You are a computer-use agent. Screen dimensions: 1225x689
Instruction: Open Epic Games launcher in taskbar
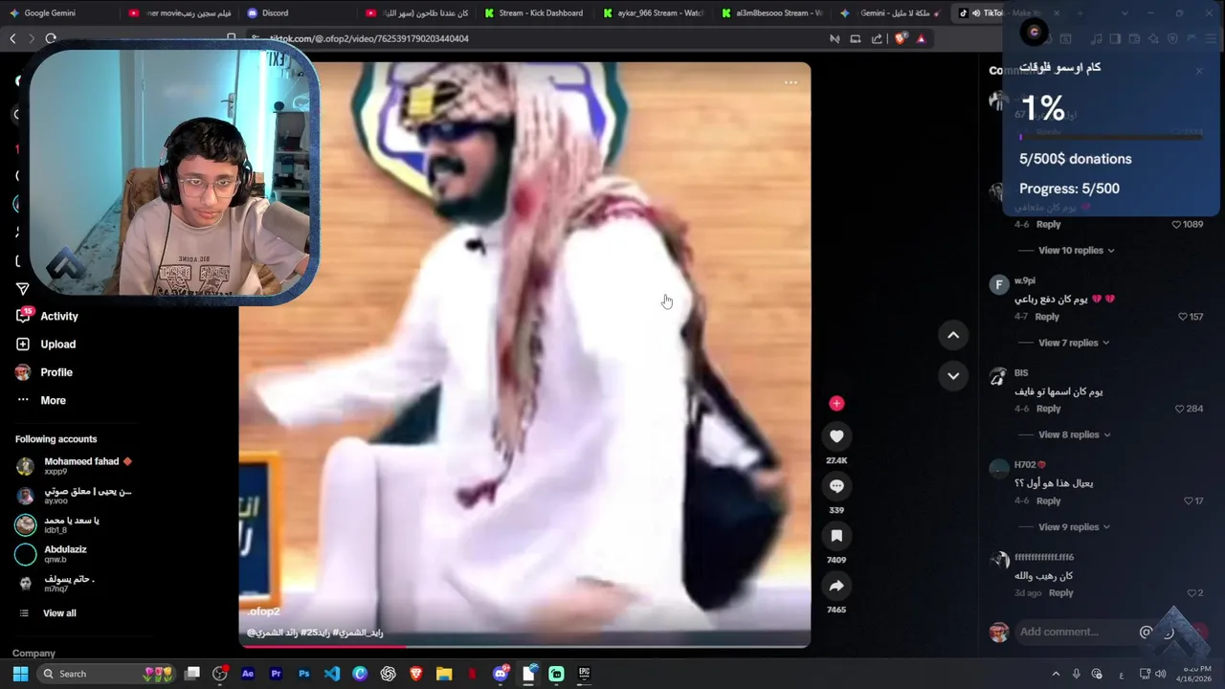[585, 674]
